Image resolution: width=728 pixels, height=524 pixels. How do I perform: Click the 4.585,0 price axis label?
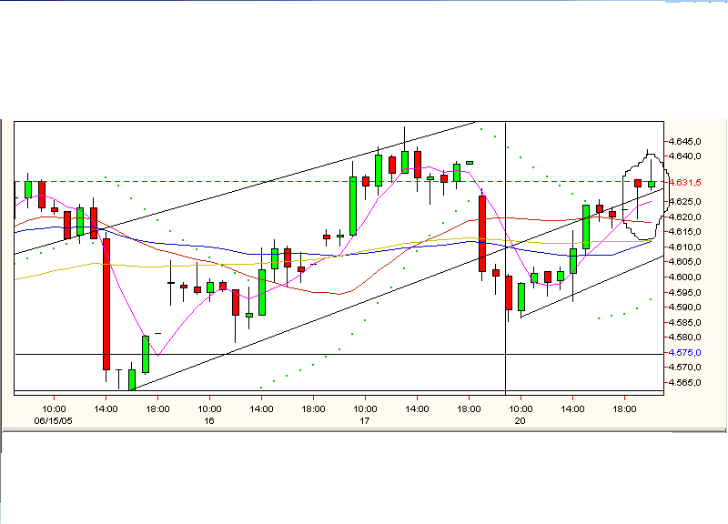click(x=685, y=323)
